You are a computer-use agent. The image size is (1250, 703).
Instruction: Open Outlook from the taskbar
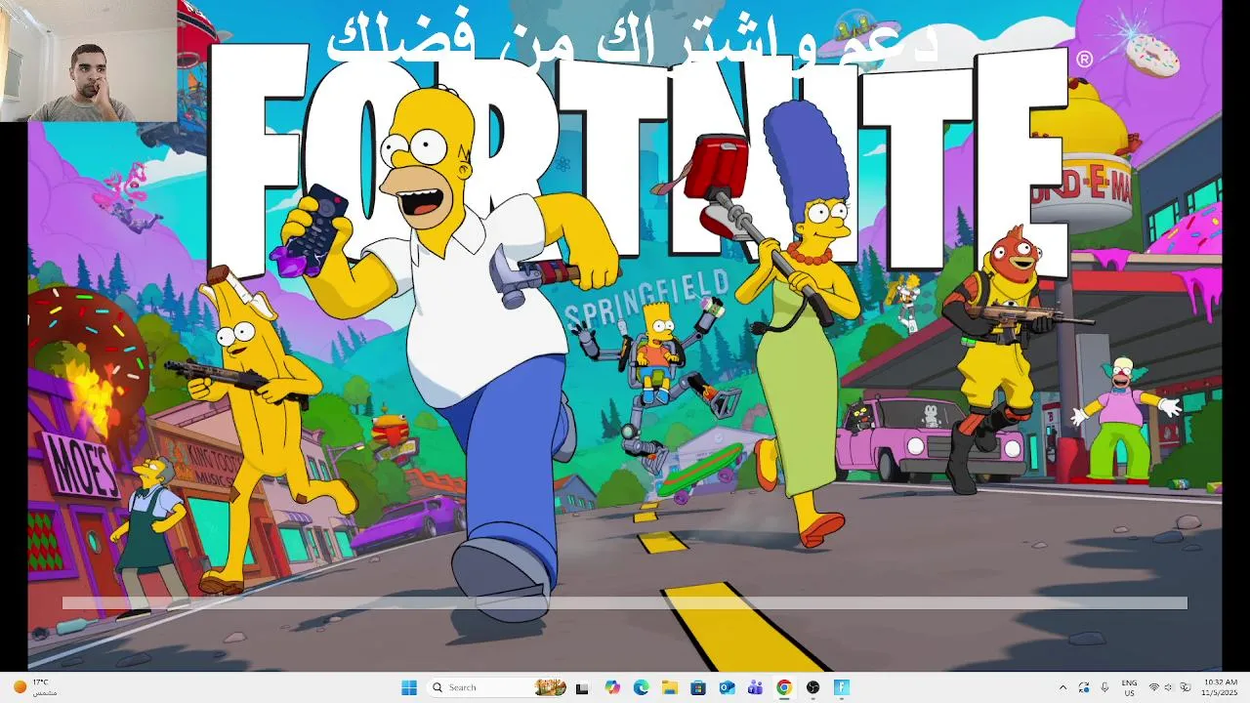tap(727, 687)
